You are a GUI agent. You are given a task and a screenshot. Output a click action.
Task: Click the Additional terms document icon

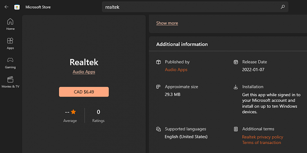click(x=236, y=129)
